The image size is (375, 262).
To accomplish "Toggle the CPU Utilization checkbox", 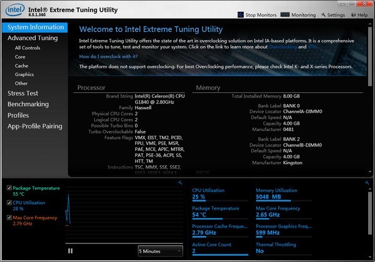I will point(8,203).
